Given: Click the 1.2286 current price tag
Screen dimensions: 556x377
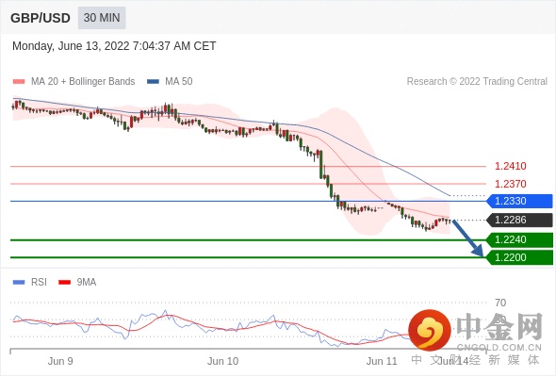Looking at the screenshot, I should [x=519, y=220].
